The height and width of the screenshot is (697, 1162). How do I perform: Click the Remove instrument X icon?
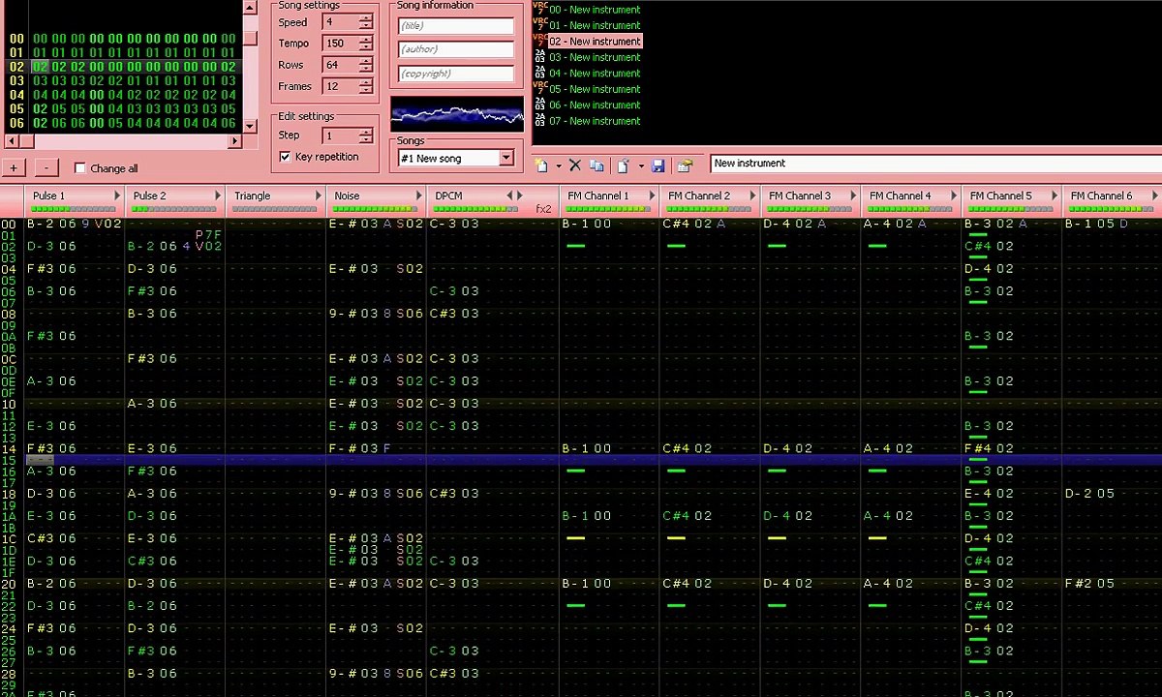click(574, 166)
